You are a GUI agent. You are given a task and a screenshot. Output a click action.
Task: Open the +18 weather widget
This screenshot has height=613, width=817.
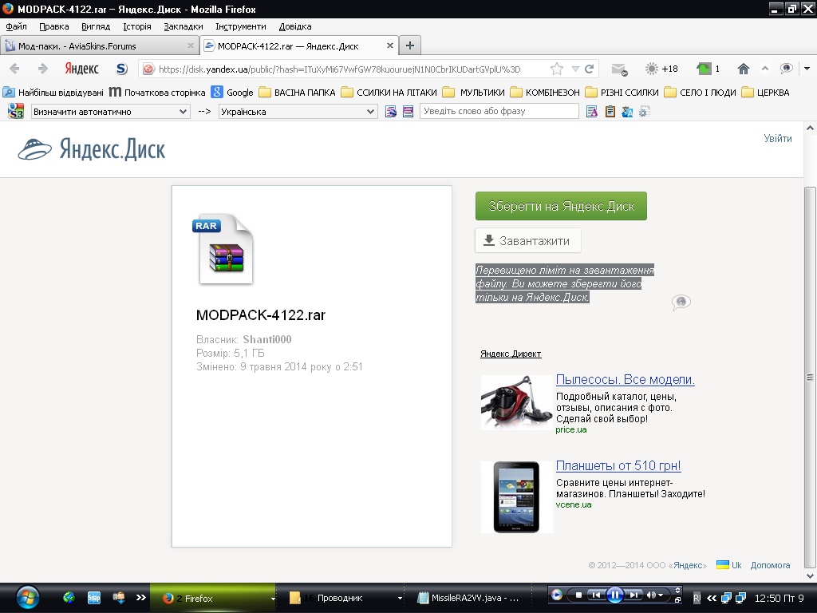pyautogui.click(x=661, y=69)
